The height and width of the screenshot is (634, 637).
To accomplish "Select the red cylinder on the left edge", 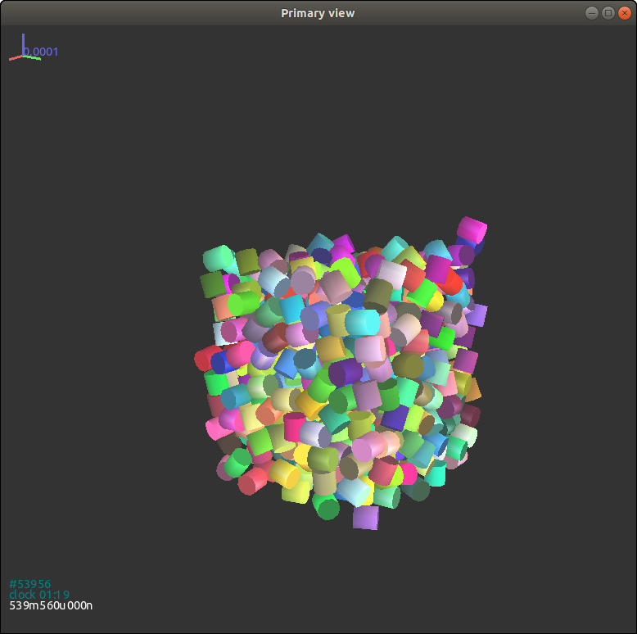I will 206,358.
